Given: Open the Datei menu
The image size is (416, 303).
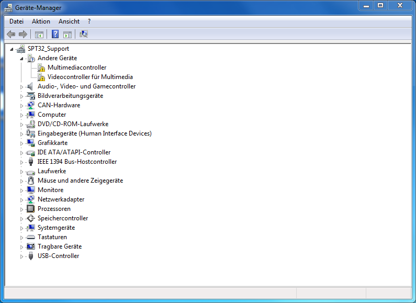Looking at the screenshot, I should point(17,21).
